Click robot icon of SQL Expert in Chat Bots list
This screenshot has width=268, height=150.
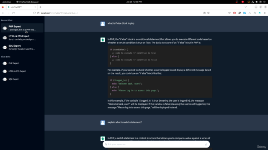pos(5,79)
